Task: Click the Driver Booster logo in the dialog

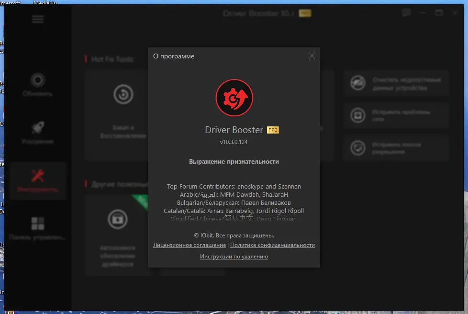Action: 234,97
